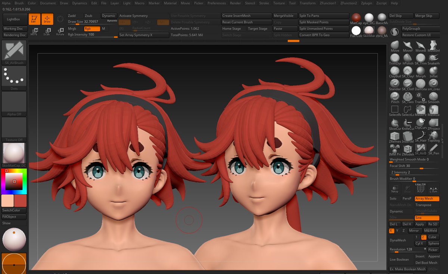Select the SelectLasso brush

point(408,111)
